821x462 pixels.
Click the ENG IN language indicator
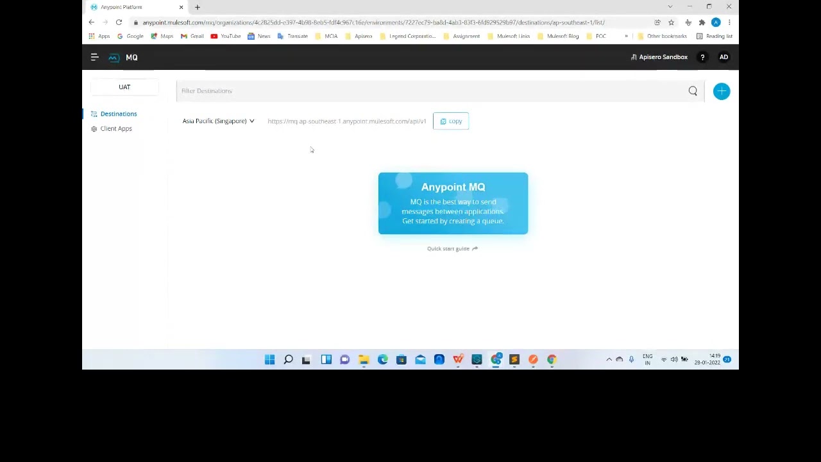click(x=648, y=359)
